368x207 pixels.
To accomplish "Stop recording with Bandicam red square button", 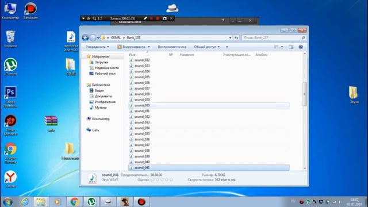I will [x=158, y=18].
